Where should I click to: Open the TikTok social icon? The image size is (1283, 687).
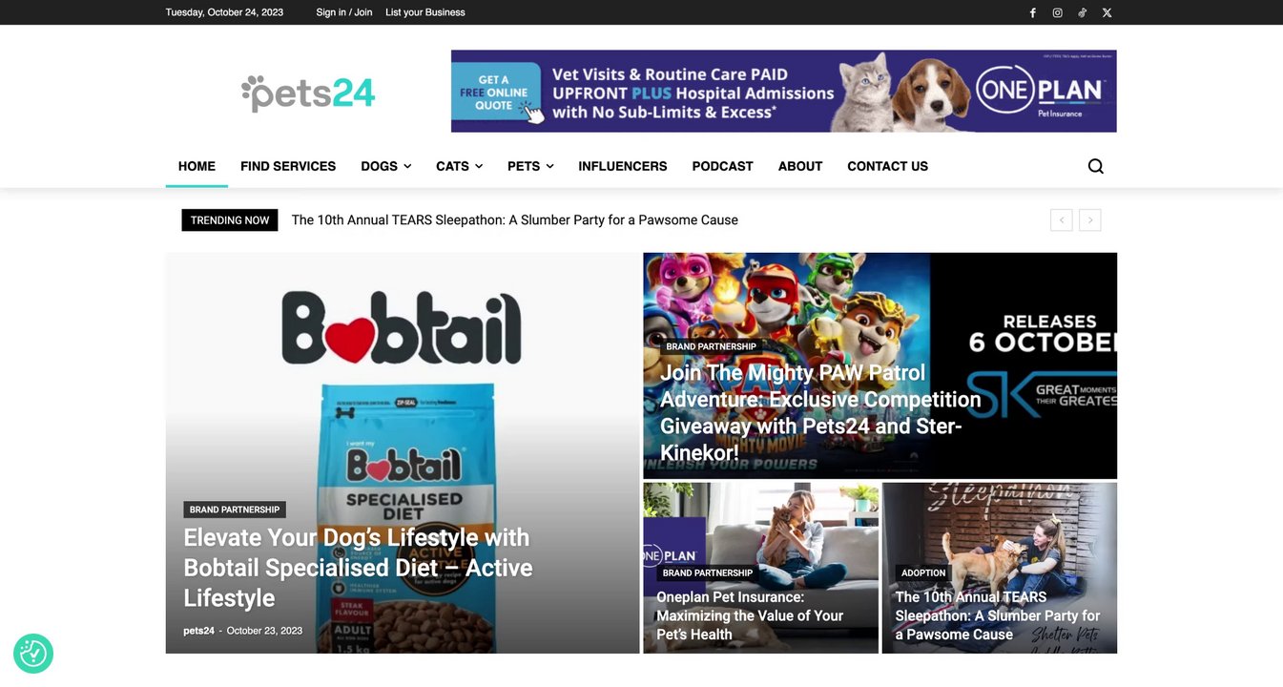(1082, 12)
